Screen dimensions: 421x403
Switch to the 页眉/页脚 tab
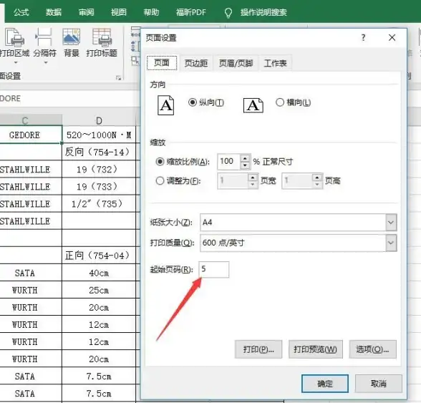click(236, 63)
